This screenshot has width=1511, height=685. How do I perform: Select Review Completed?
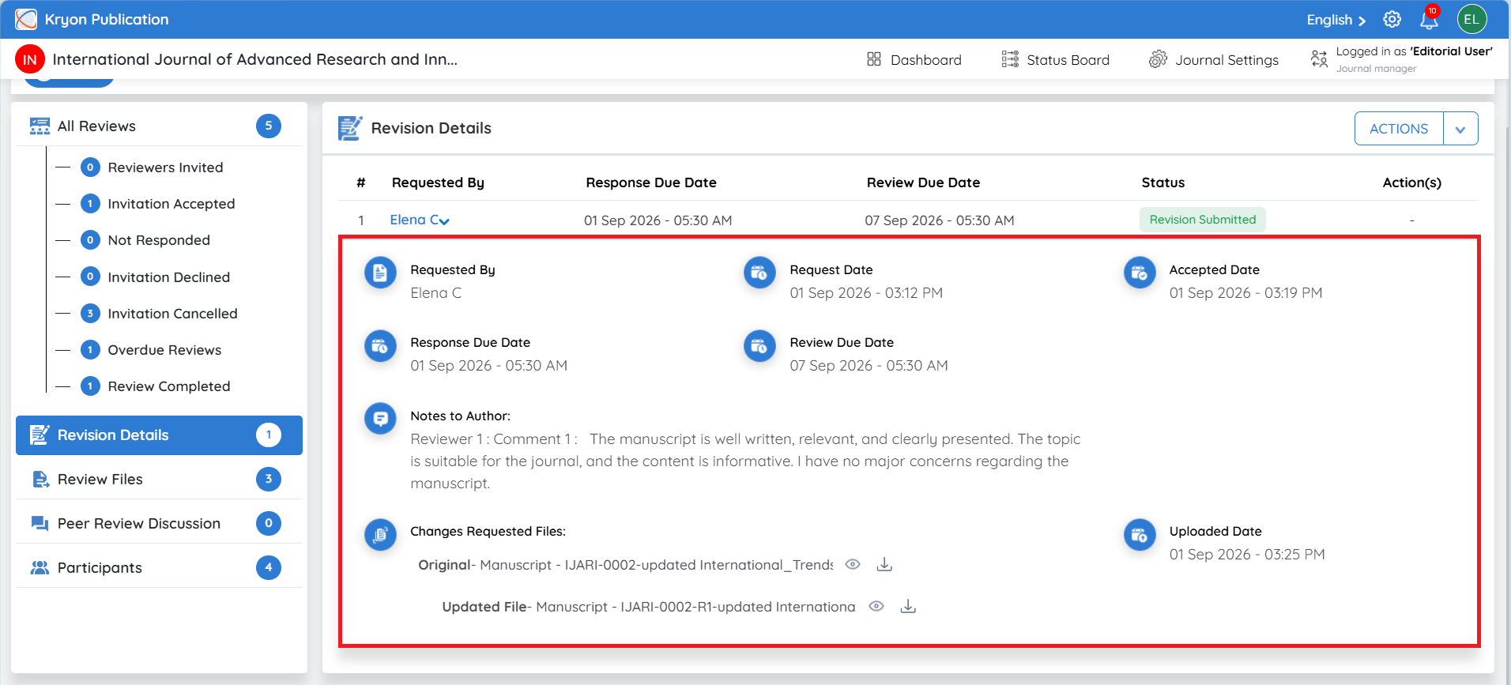tap(169, 386)
